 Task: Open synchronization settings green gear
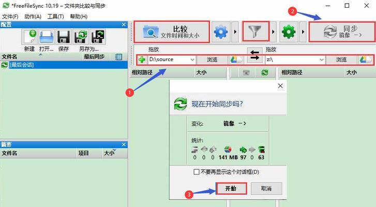click(289, 32)
